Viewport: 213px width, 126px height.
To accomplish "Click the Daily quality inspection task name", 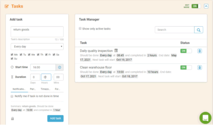I will 96,51.
